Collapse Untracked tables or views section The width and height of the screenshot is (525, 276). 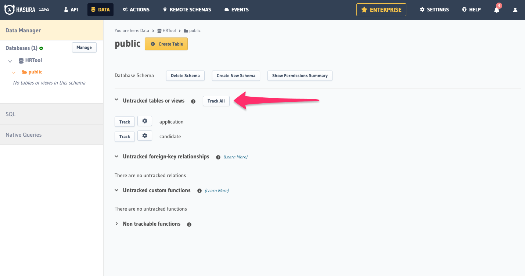click(116, 100)
